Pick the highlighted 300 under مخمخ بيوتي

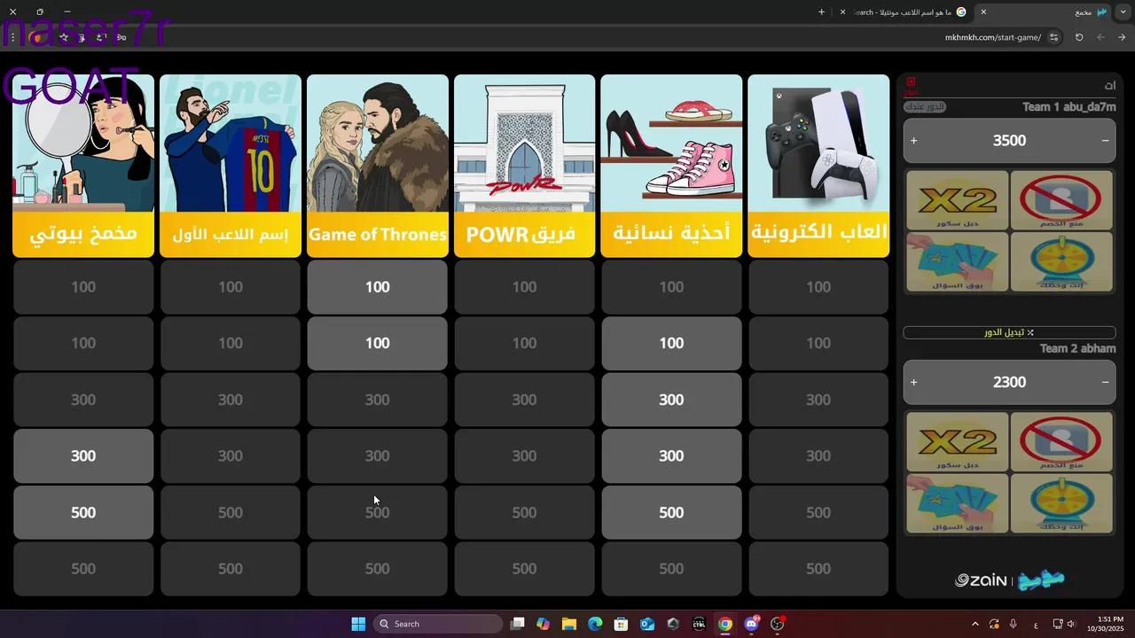point(83,455)
